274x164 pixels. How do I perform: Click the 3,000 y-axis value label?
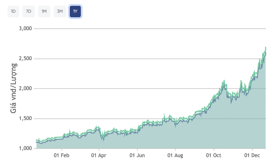[25, 28]
